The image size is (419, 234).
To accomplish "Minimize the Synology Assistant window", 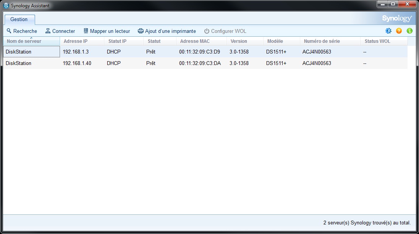I will tap(383, 4).
